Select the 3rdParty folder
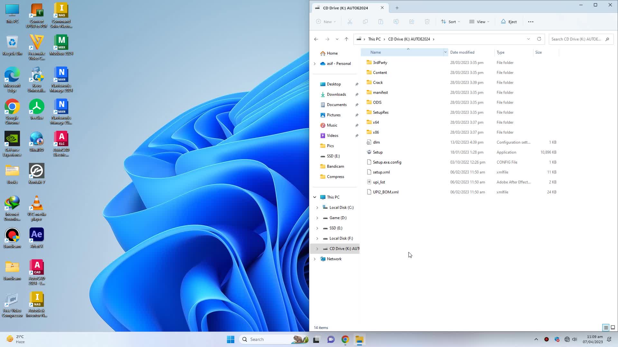 pyautogui.click(x=380, y=63)
